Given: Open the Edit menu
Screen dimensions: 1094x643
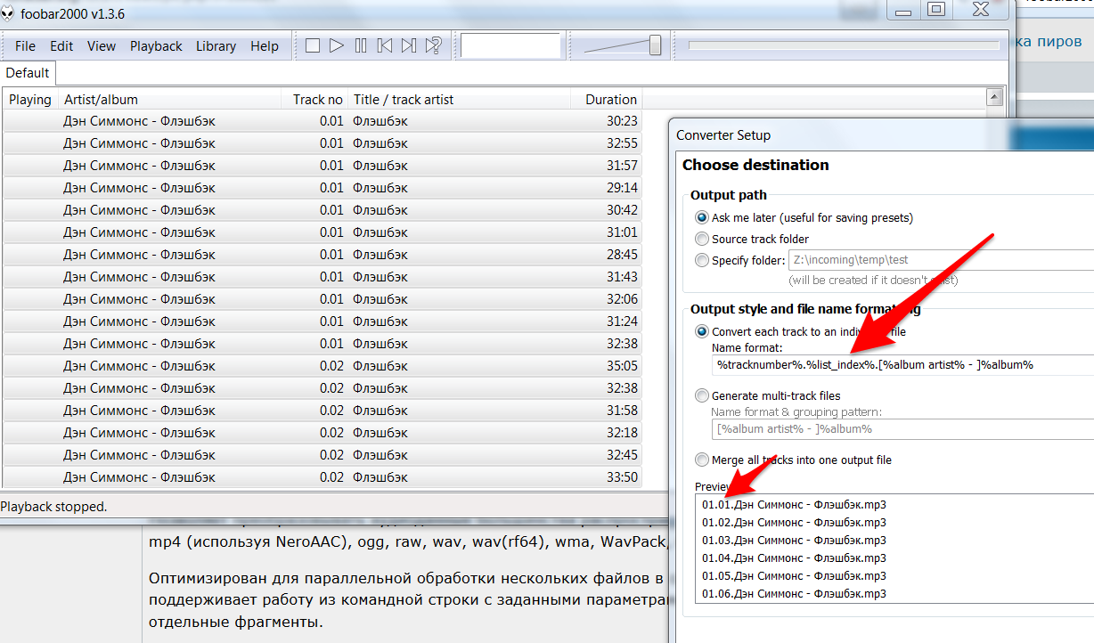Looking at the screenshot, I should pyautogui.click(x=61, y=46).
